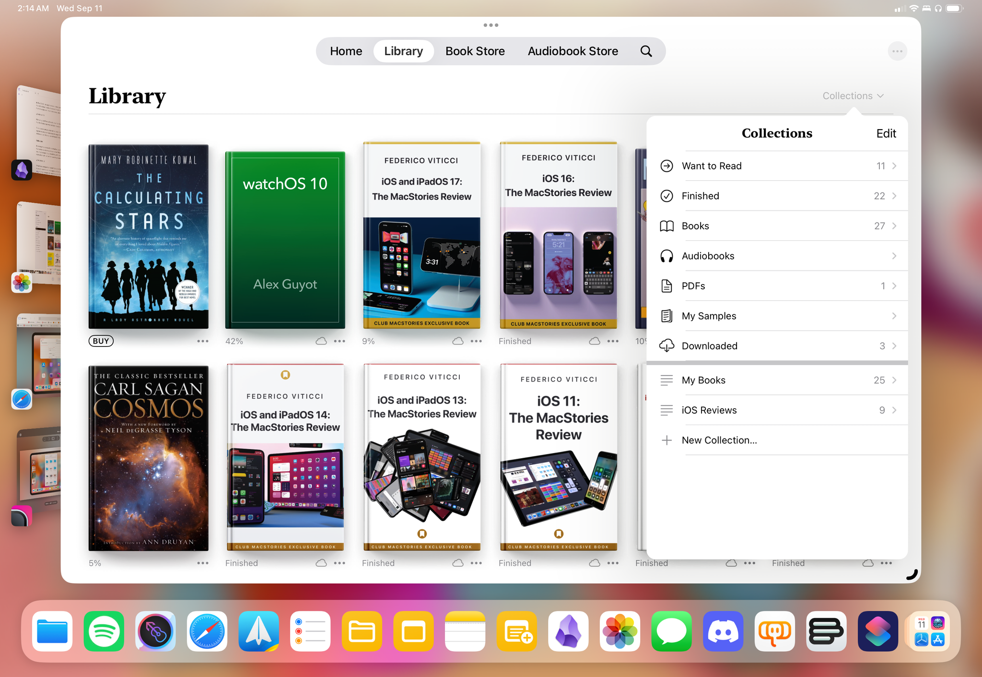Open Spotify from the dock
Screen dimensions: 982x677
pos(104,631)
